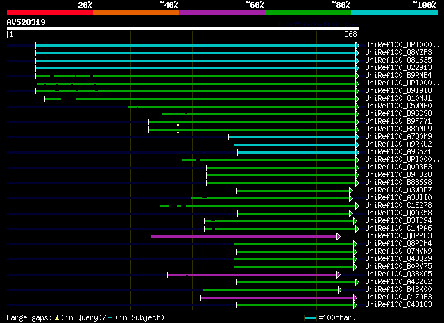The width and height of the screenshot is (444, 323).
Task: Select the UniRef100_A3WDP7 label
Action: click(398, 190)
